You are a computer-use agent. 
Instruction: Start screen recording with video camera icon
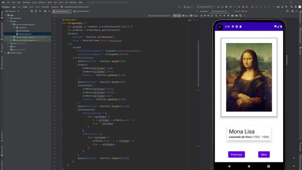pyautogui.click(x=236, y=16)
